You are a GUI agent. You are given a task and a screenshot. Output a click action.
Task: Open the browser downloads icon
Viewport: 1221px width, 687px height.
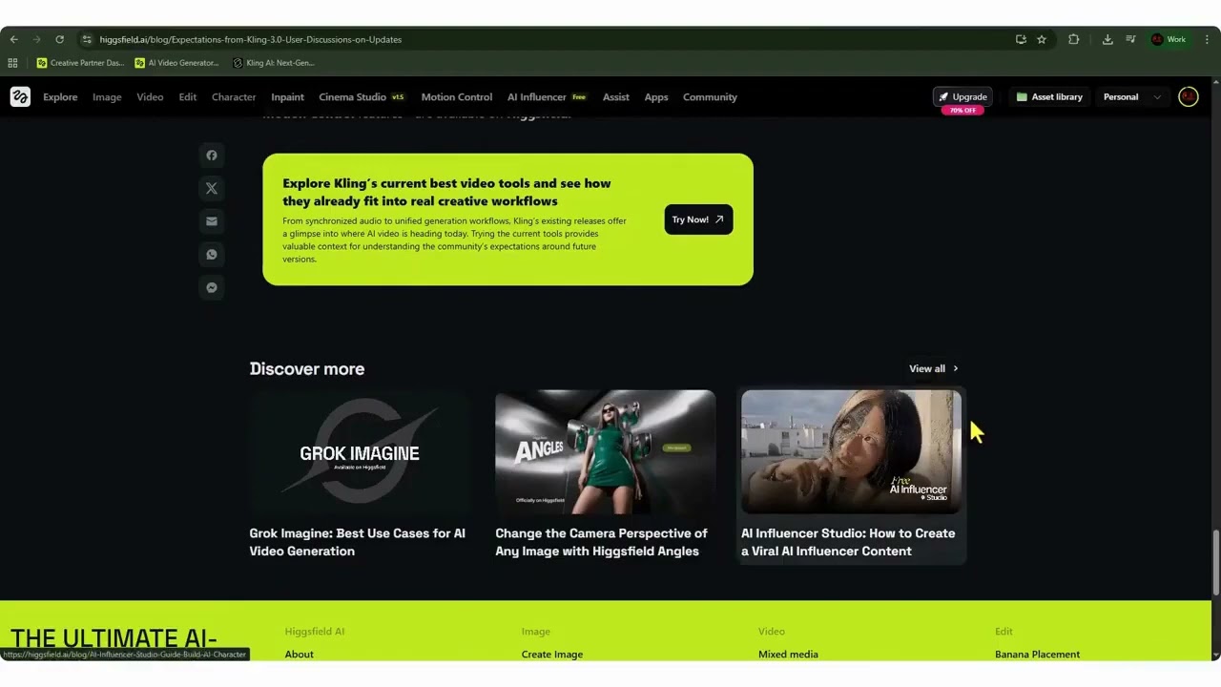pyautogui.click(x=1107, y=39)
